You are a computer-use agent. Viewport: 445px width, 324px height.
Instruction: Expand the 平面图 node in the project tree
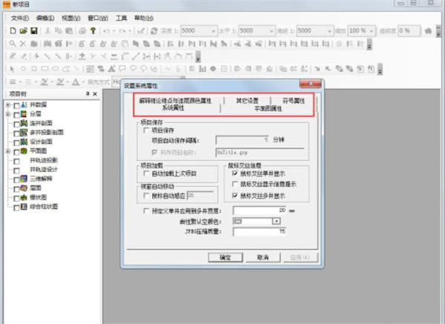(7, 151)
